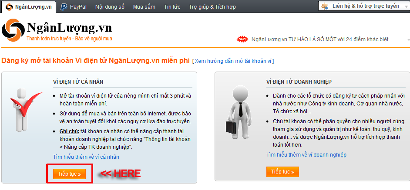The image size is (410, 190).
Task: Open the NgânLượng.vn tab
Action: (28, 7)
